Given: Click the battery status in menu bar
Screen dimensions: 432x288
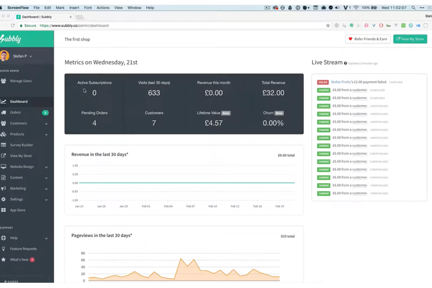Looking at the screenshot, I should pyautogui.click(x=370, y=8).
